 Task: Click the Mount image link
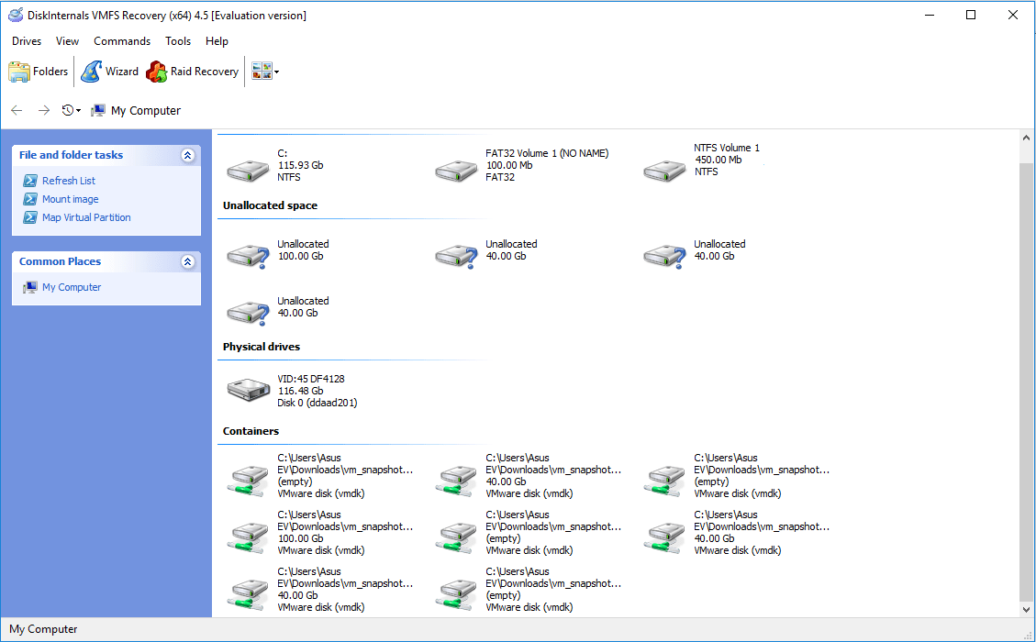[70, 199]
